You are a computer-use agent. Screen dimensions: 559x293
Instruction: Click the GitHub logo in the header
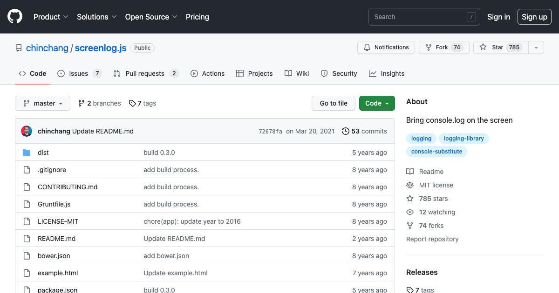(14, 16)
